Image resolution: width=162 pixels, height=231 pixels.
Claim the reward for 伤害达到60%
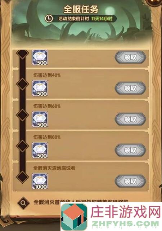coord(130,119)
